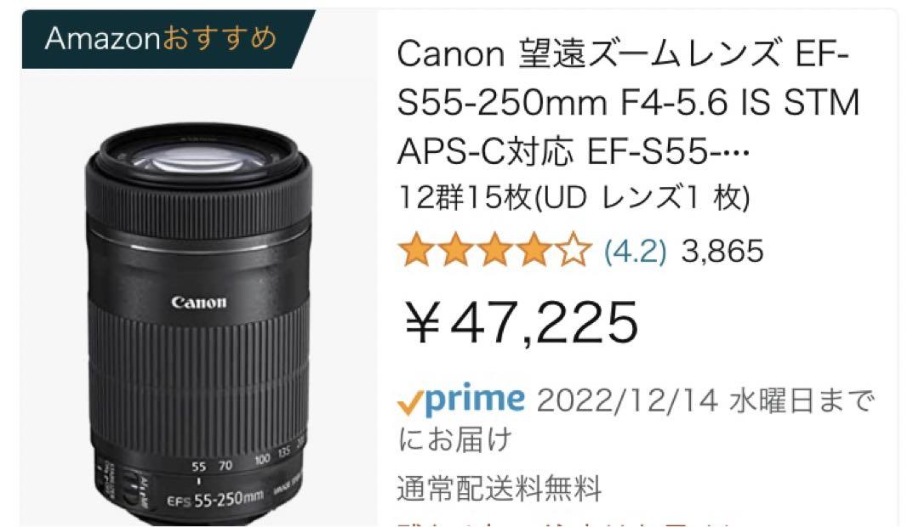Click the empty fifth rating star

574,250
